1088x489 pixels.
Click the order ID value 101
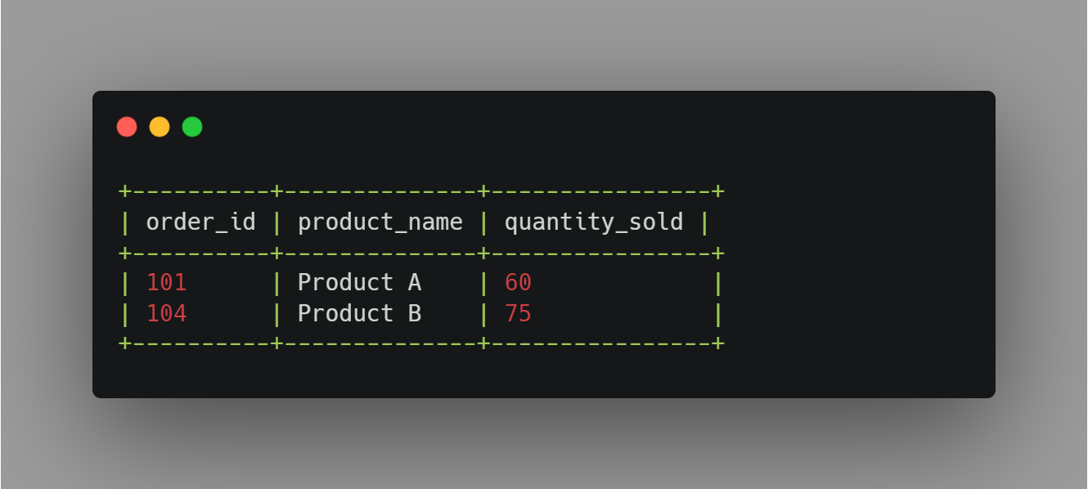click(x=167, y=283)
